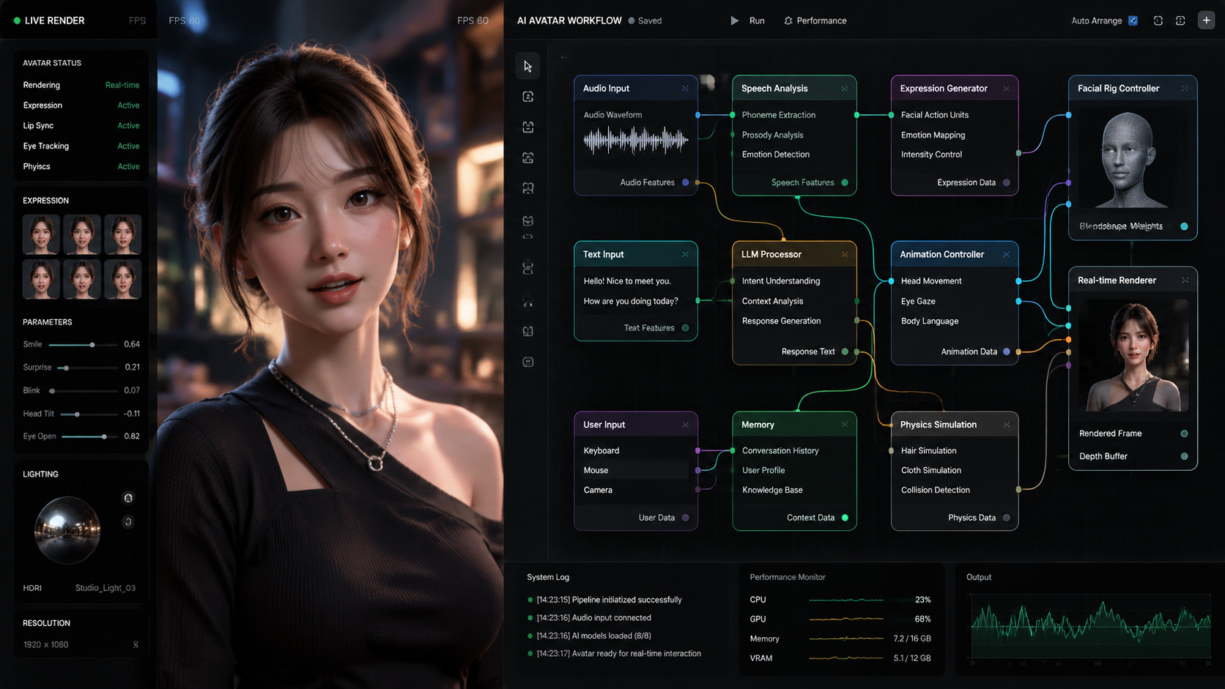Viewport: 1225px width, 689px height.
Task: Close the Memory node
Action: tap(844, 425)
